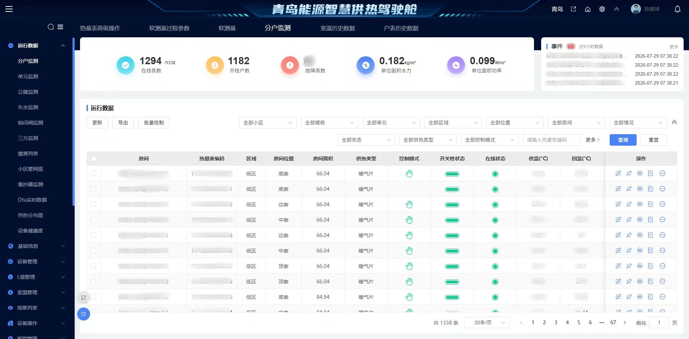Click the 前往 page number input box
689x339 pixels.
coord(659,322)
